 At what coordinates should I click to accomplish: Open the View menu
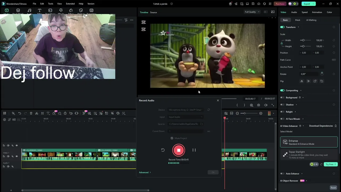pyautogui.click(x=59, y=4)
